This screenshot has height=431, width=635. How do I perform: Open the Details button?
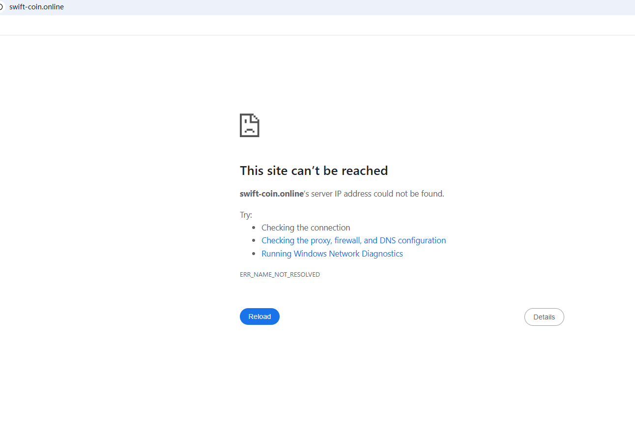pyautogui.click(x=544, y=317)
